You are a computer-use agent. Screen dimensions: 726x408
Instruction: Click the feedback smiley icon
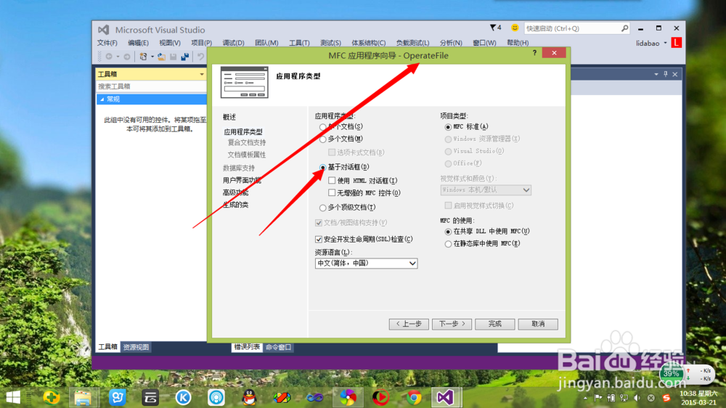[515, 28]
